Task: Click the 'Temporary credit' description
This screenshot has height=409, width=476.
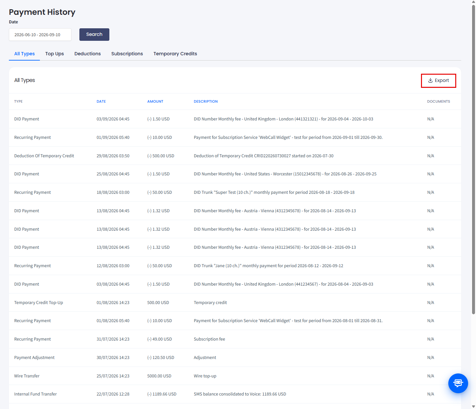Action: pos(210,303)
